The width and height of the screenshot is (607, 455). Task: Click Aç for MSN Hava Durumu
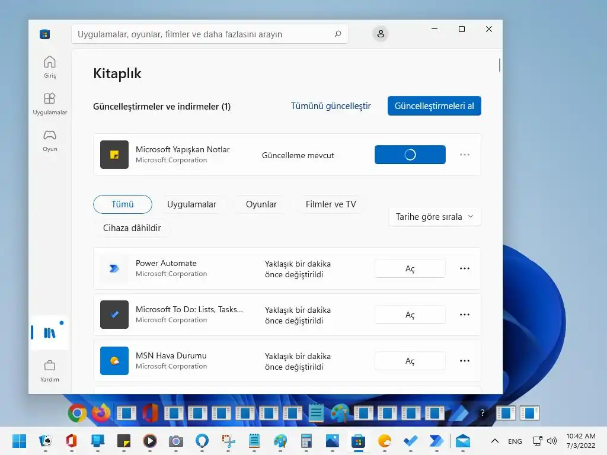point(410,361)
